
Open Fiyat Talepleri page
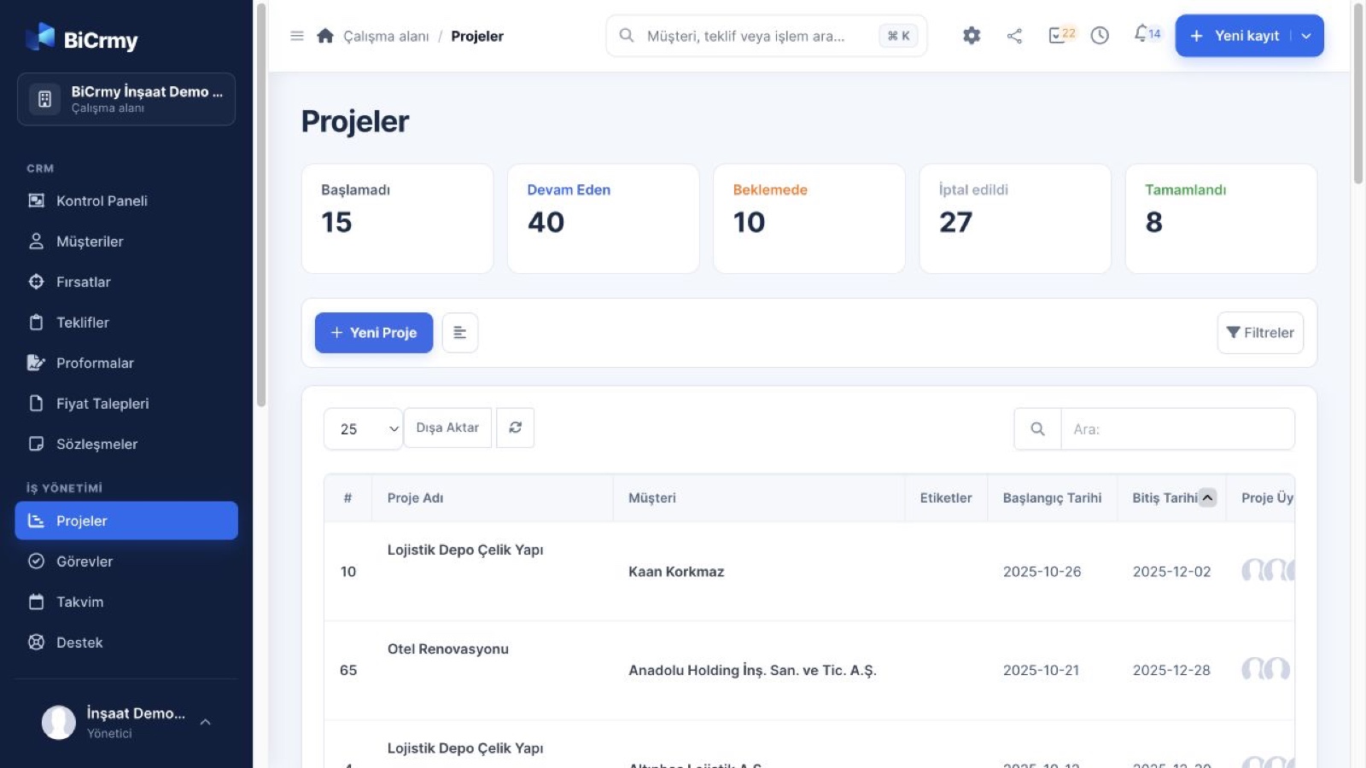(126, 404)
